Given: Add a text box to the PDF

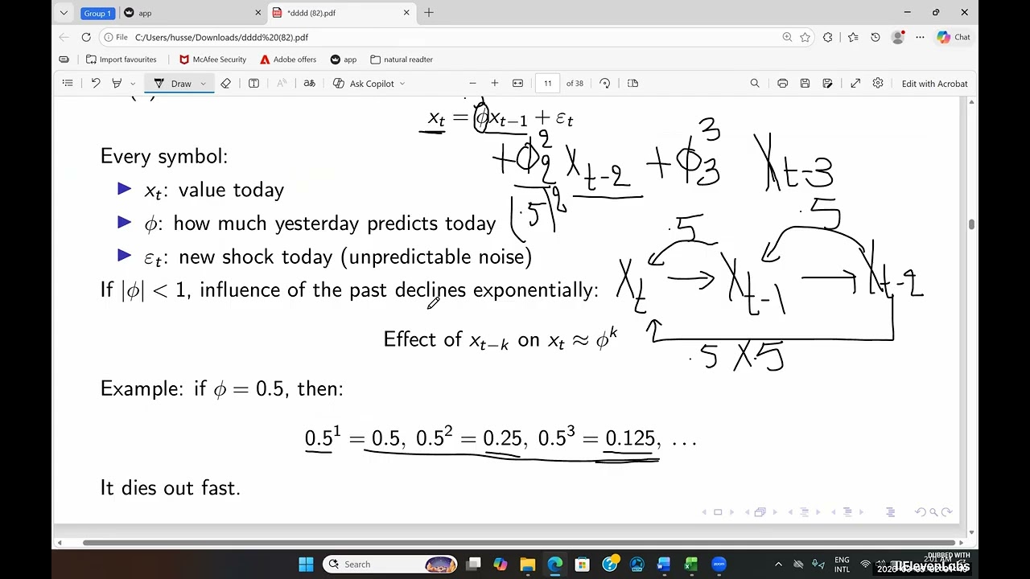Looking at the screenshot, I should click(x=253, y=84).
